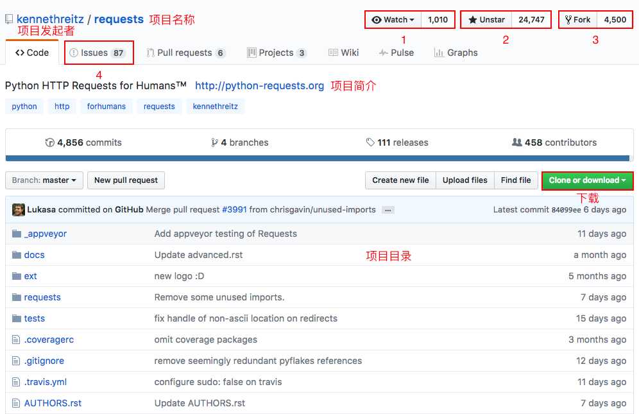Open the latest commit hash 84099ee
639x414 pixels.
[566, 210]
